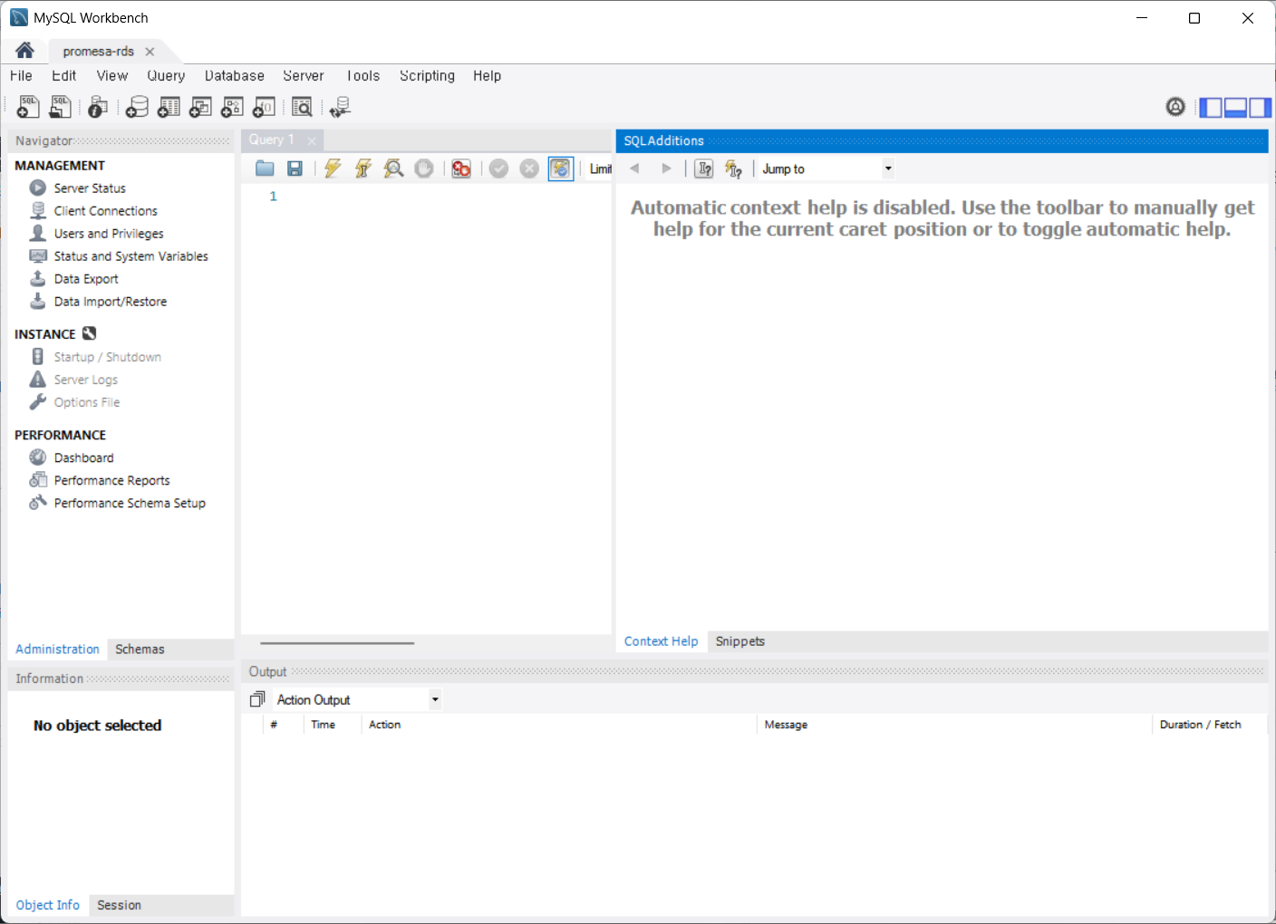Screen dimensions: 1276x924
Task: Search table data toolbar icon
Action: (x=302, y=107)
